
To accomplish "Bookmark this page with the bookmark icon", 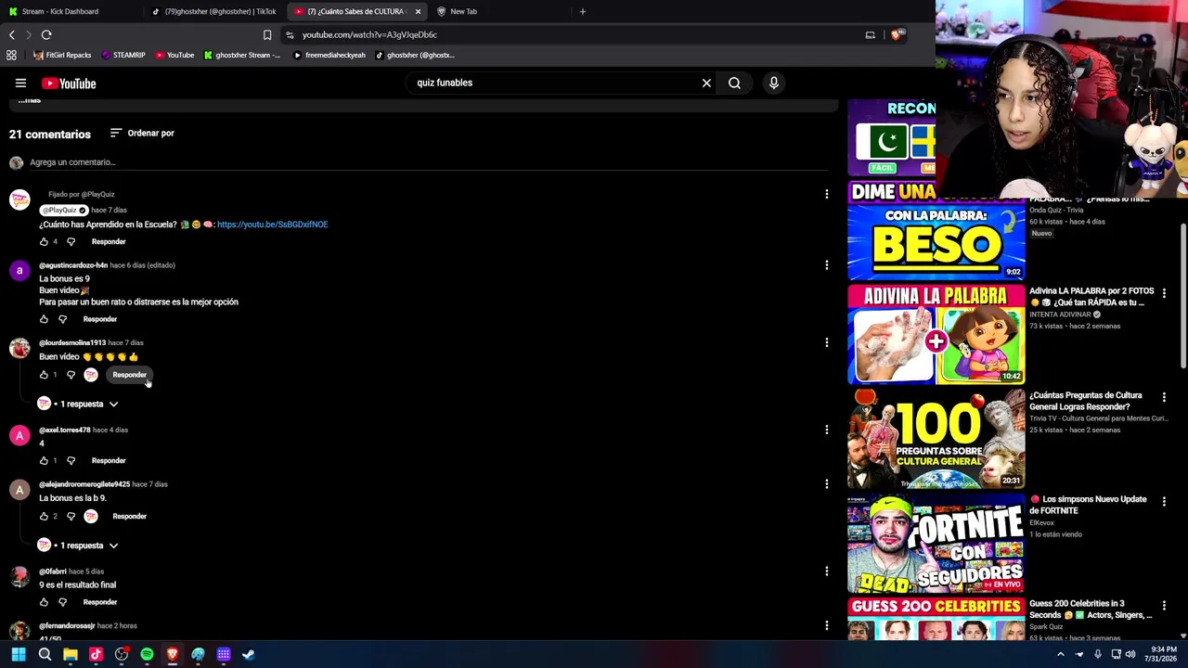I will 267,34.
